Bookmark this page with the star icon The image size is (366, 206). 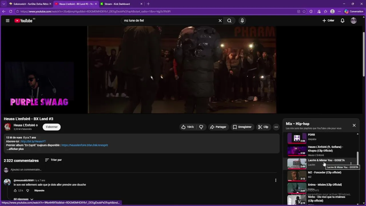[x=304, y=11]
